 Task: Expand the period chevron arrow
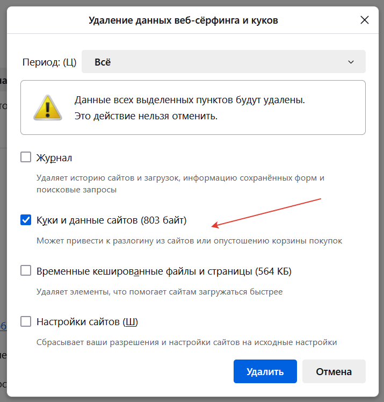pos(351,62)
